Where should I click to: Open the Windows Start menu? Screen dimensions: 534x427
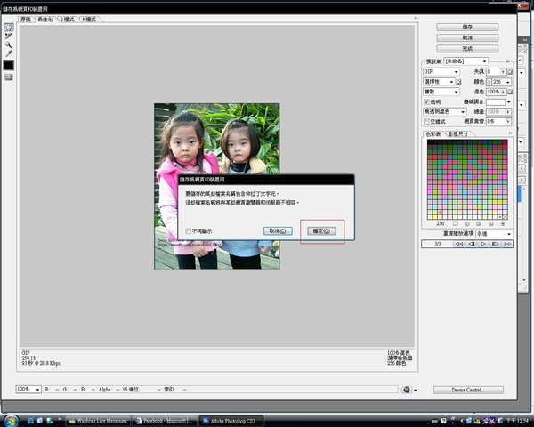pos(12,421)
